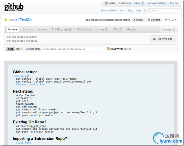Click the round icon beside Help link
Viewport: 184px width, 146px height.
point(145,11)
